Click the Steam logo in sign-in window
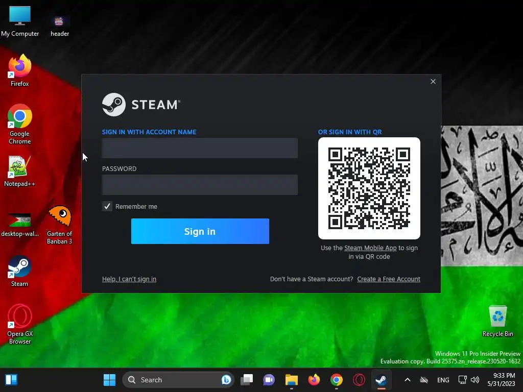The height and width of the screenshot is (392, 523). (141, 105)
